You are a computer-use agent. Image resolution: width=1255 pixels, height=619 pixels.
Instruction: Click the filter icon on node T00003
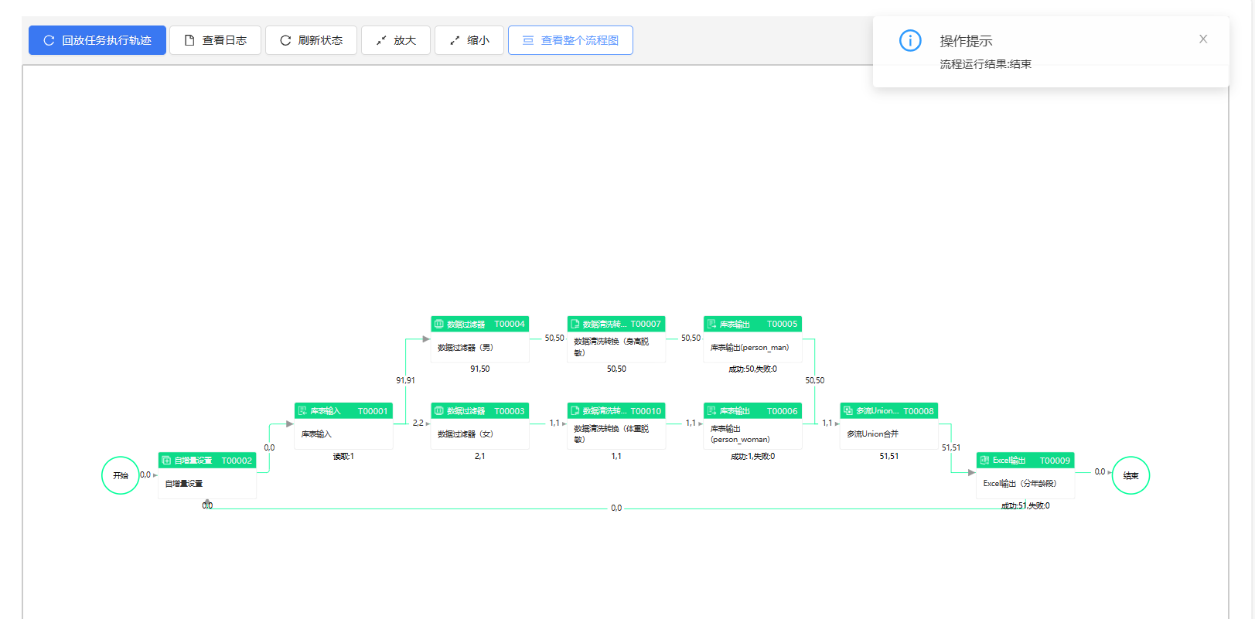click(439, 411)
